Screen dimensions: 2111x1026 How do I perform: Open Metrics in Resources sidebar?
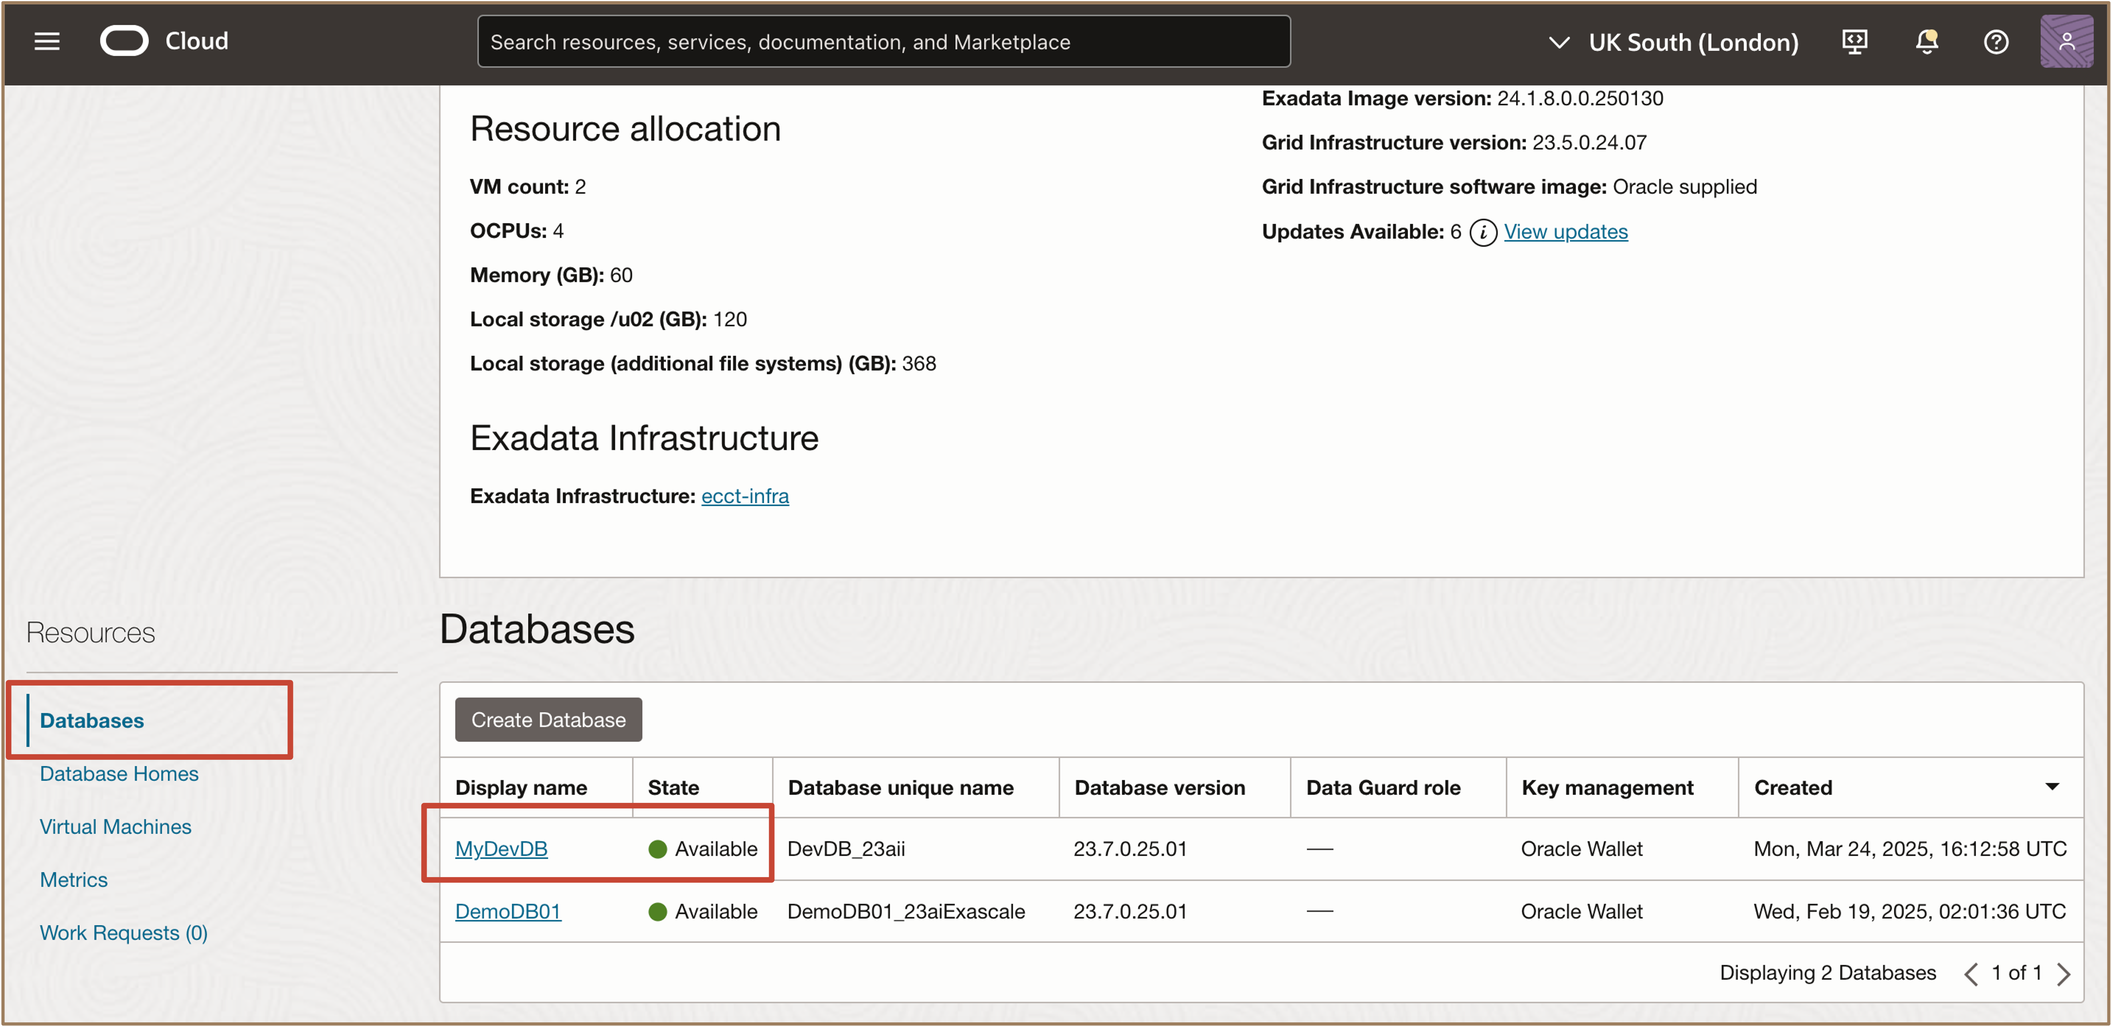tap(74, 879)
